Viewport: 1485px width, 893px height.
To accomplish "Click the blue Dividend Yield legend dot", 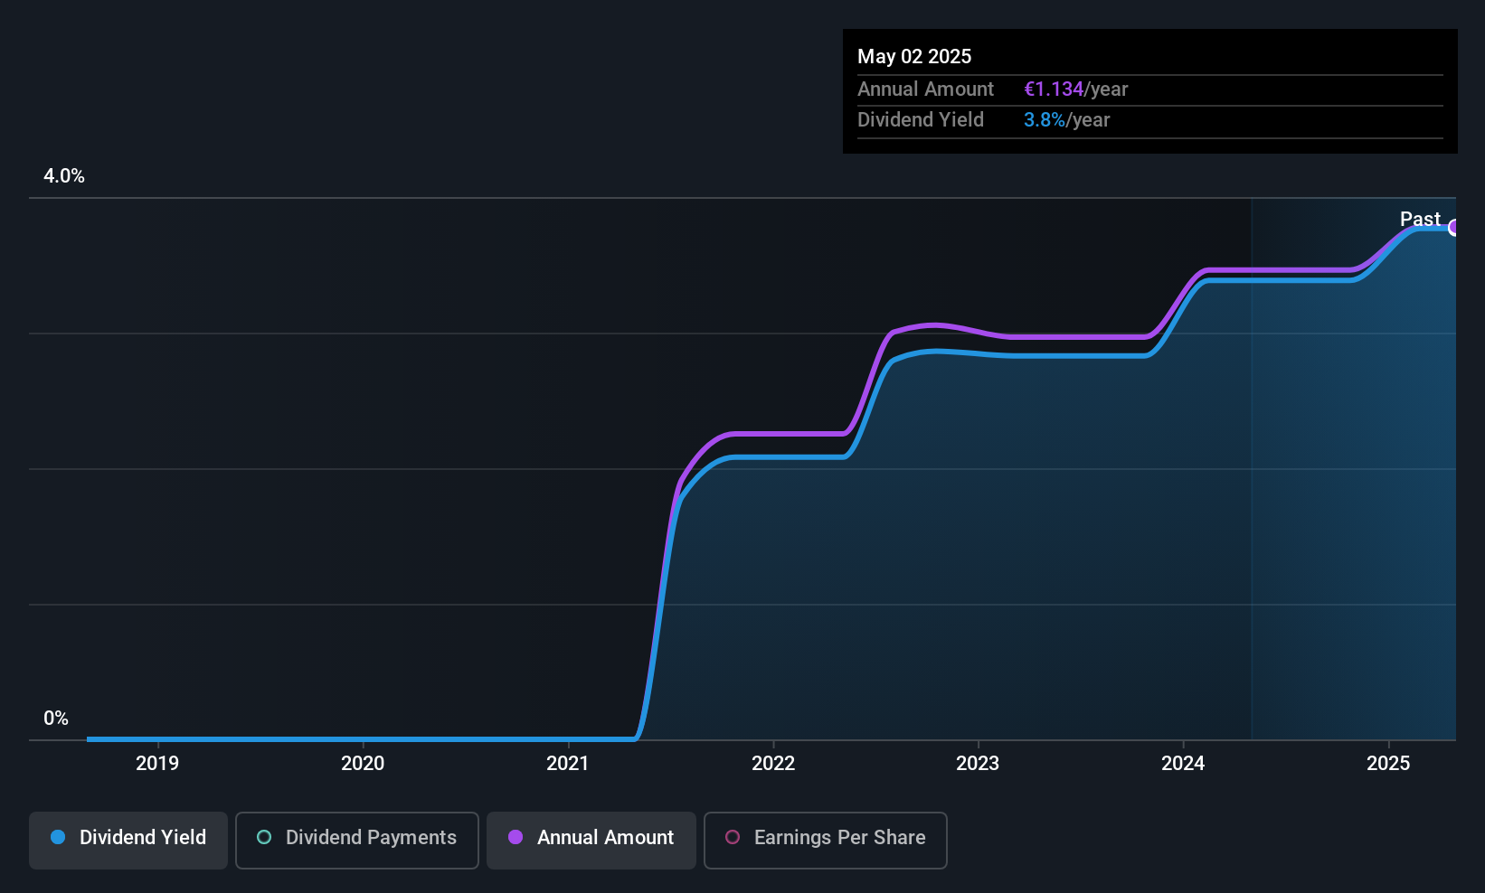I will click(58, 837).
